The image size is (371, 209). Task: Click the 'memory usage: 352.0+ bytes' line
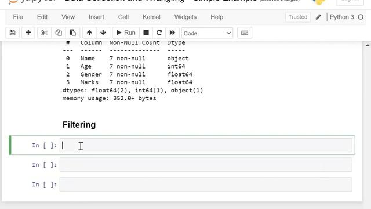pyautogui.click(x=109, y=98)
